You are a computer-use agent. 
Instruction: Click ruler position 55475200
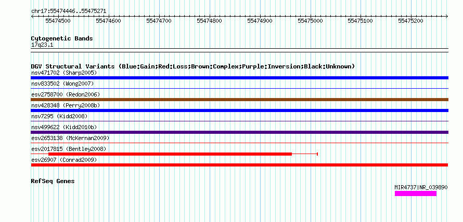pyautogui.click(x=411, y=21)
